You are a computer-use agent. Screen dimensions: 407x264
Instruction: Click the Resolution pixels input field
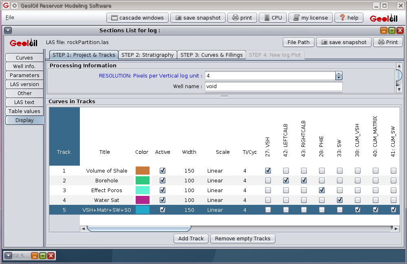[x=270, y=75]
